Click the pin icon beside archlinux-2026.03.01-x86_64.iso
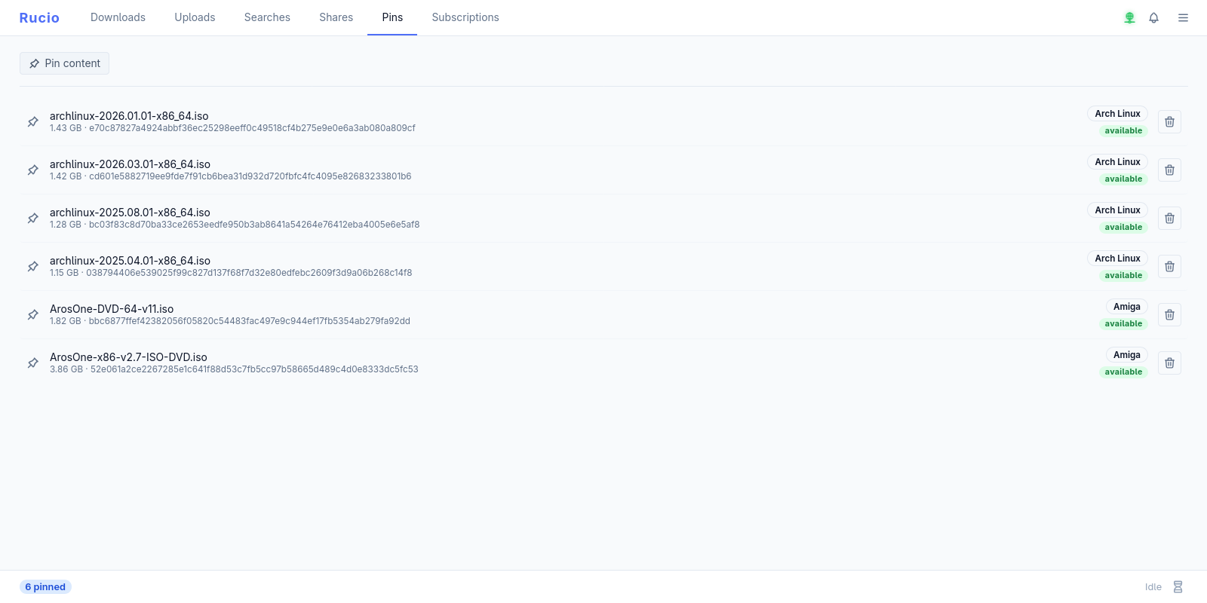 click(x=33, y=170)
